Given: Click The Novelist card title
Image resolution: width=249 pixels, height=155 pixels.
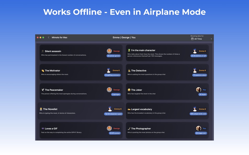Looking at the screenshot, I should point(50,109).
